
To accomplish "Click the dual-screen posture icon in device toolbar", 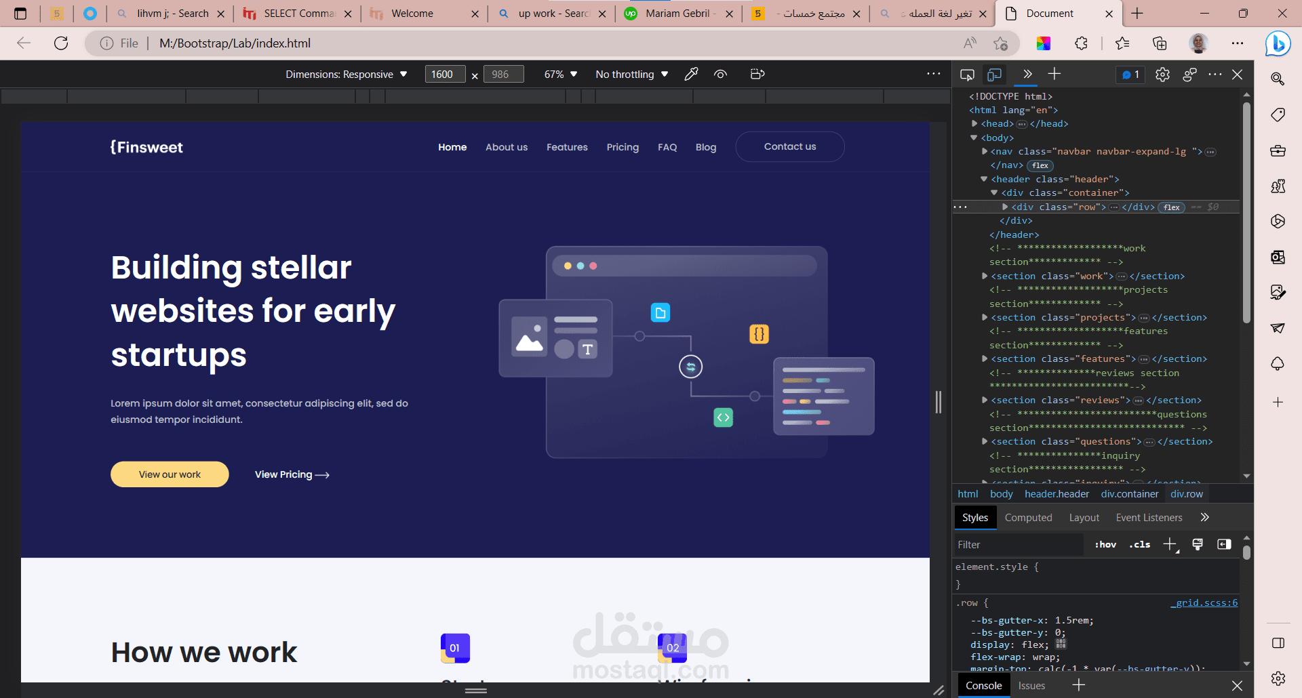I will [x=757, y=74].
